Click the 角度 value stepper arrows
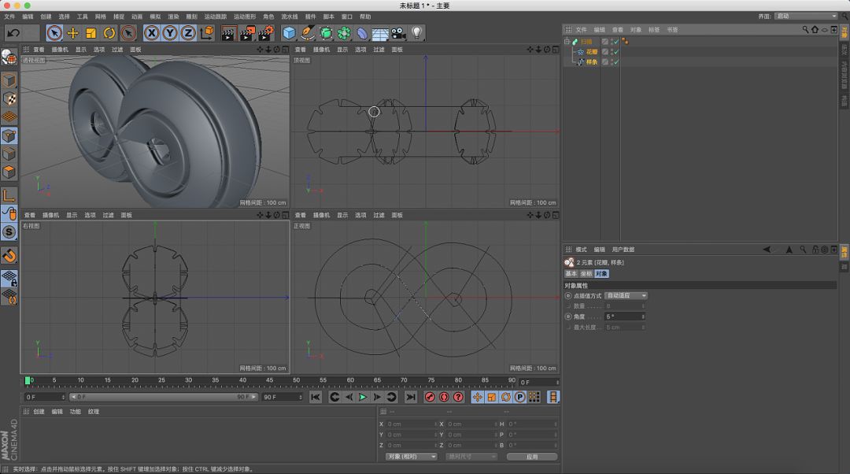This screenshot has height=474, width=850. [643, 317]
